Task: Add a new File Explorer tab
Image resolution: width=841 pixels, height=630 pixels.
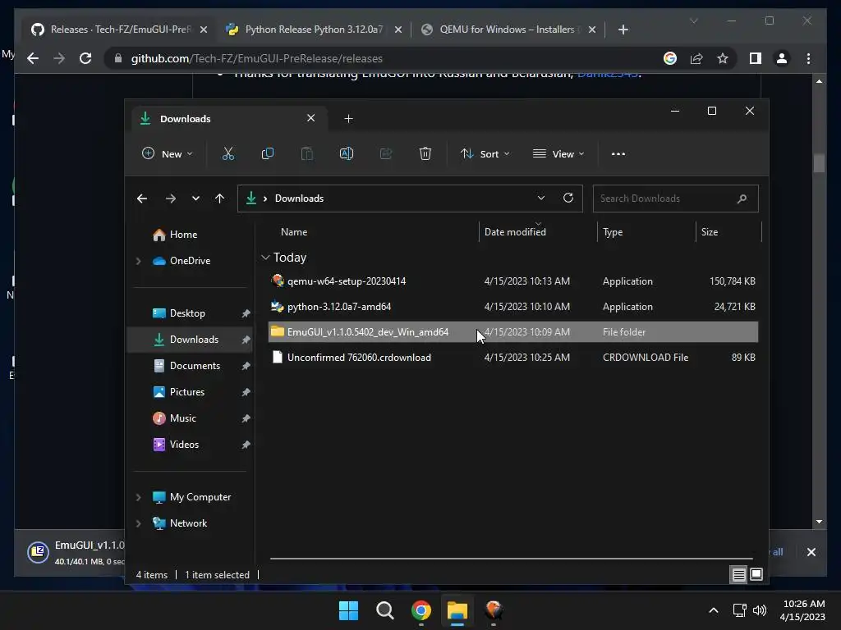Action: [348, 118]
